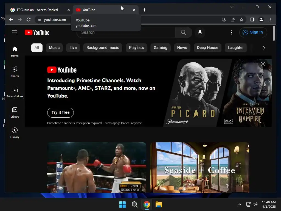The image size is (281, 211).
Task: Select the Playlists filter chip
Action: pyautogui.click(x=136, y=48)
